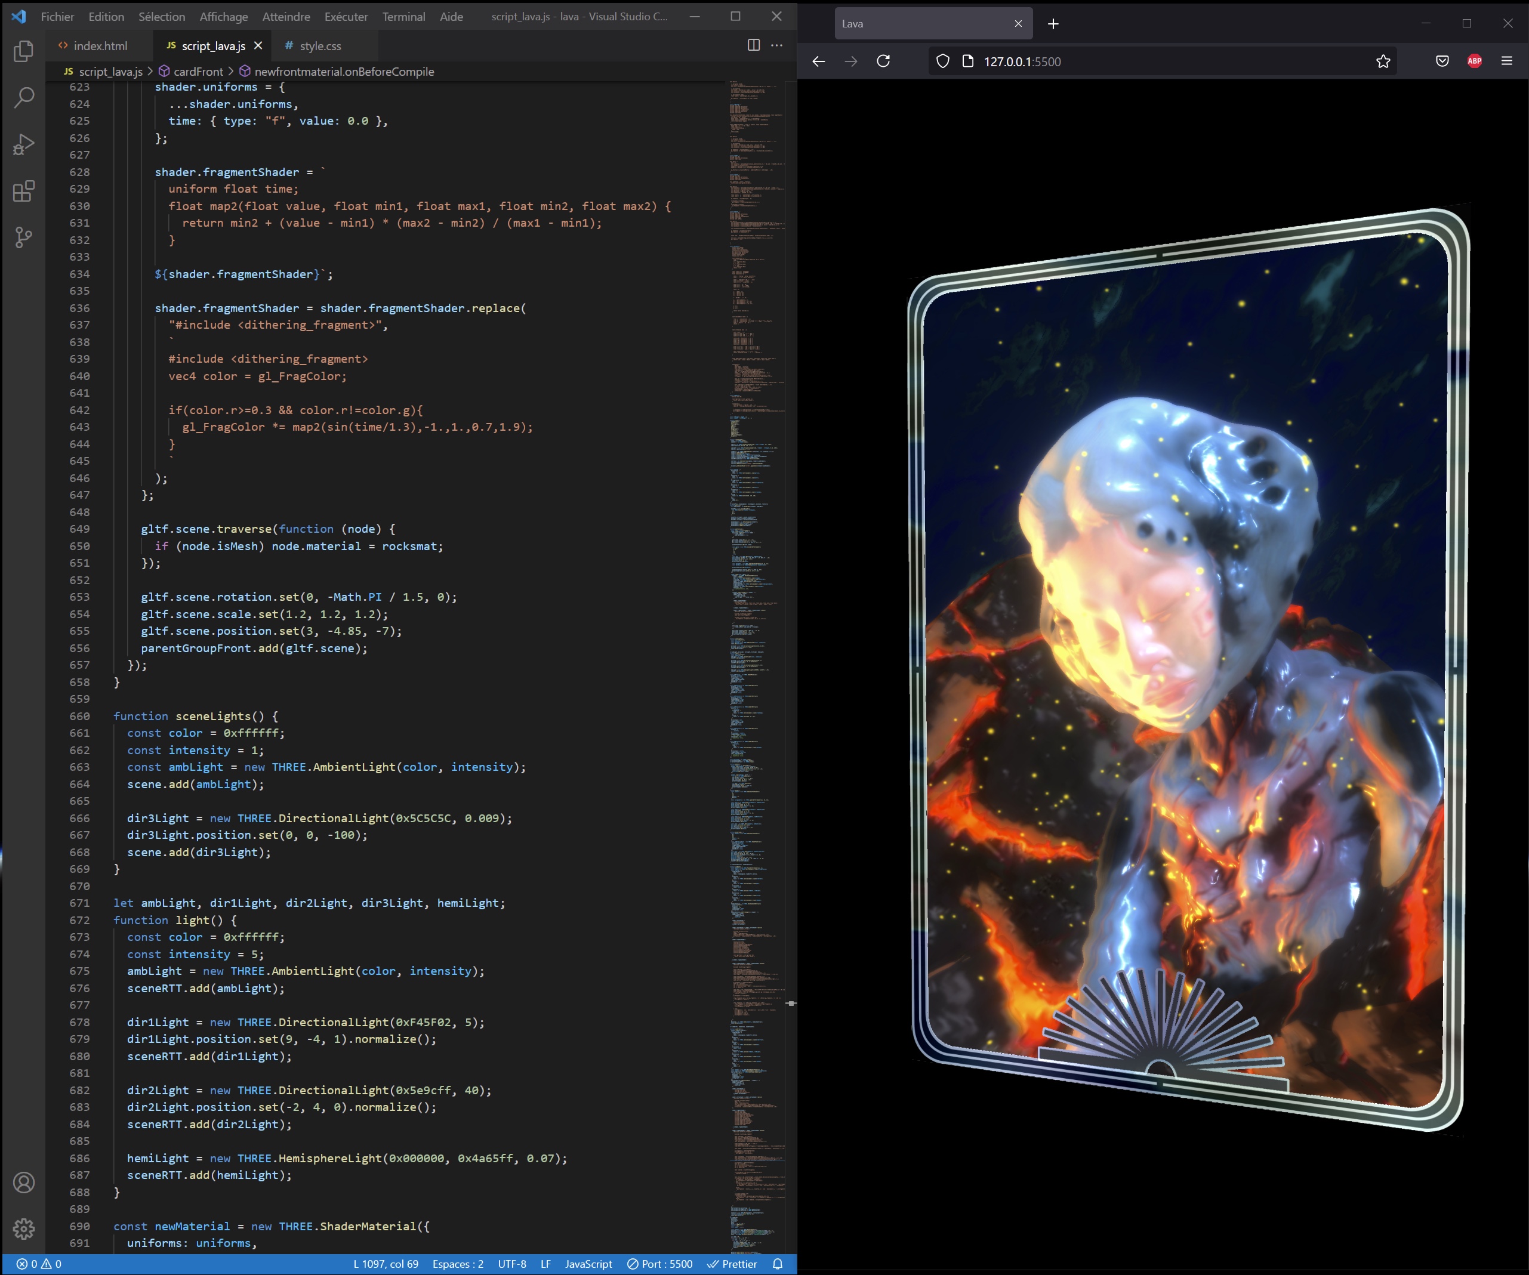Open the Adblock Plus extension icon
The image size is (1529, 1275).
click(x=1473, y=61)
